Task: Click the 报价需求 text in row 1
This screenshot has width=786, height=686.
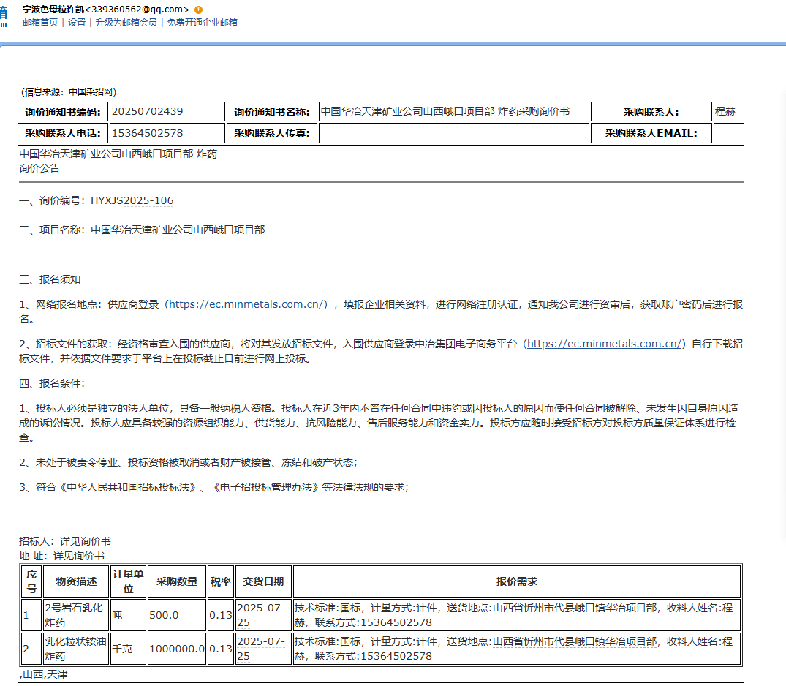Action: [x=516, y=615]
